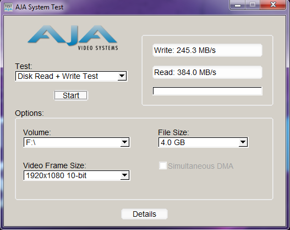The height and width of the screenshot is (230, 290).
Task: Open the Video Frame Size dropdown
Action: pyautogui.click(x=76, y=175)
